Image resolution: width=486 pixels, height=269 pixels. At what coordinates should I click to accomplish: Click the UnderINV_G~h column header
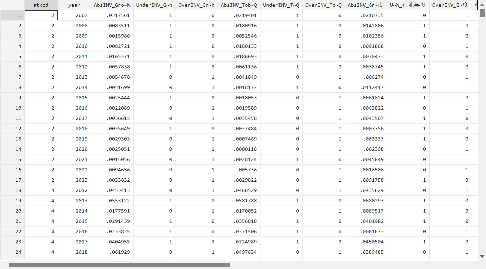coord(155,5)
